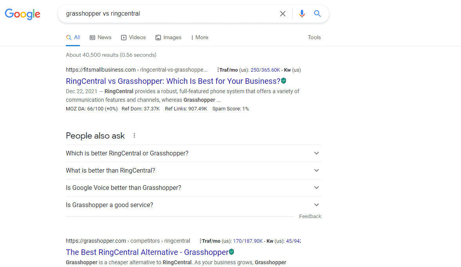Expand "What is better than RingCentral?" question
Viewport: 461px width, 267px height.
[x=316, y=170]
